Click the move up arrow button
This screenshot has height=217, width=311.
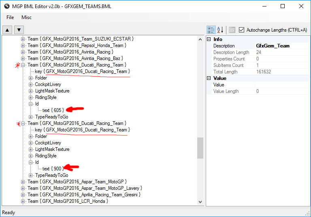point(7,30)
